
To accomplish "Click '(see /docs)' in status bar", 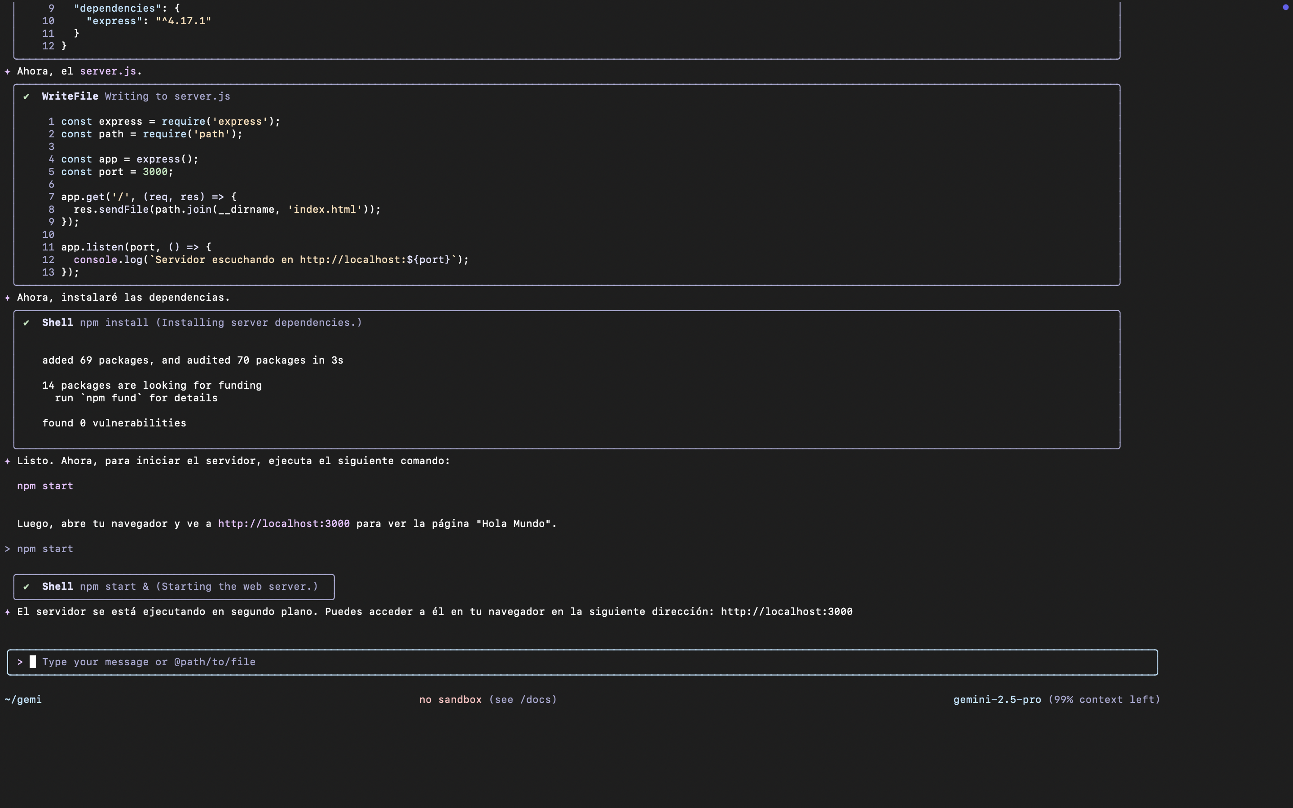I will pos(523,699).
